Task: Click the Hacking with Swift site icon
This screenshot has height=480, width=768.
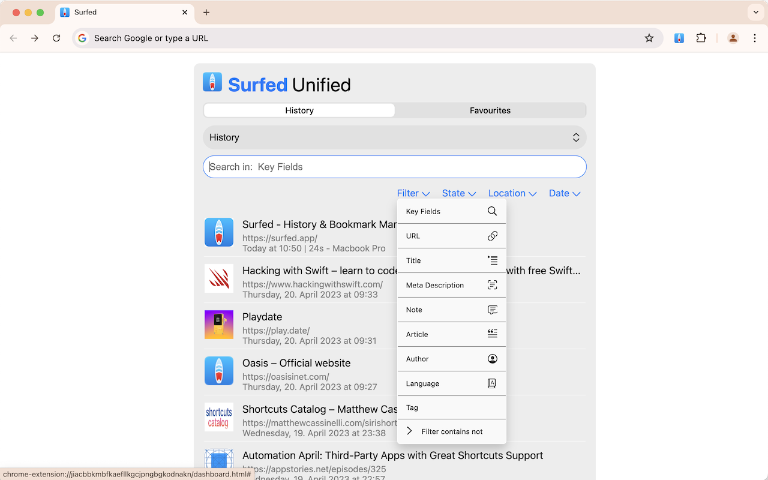Action: pyautogui.click(x=219, y=278)
